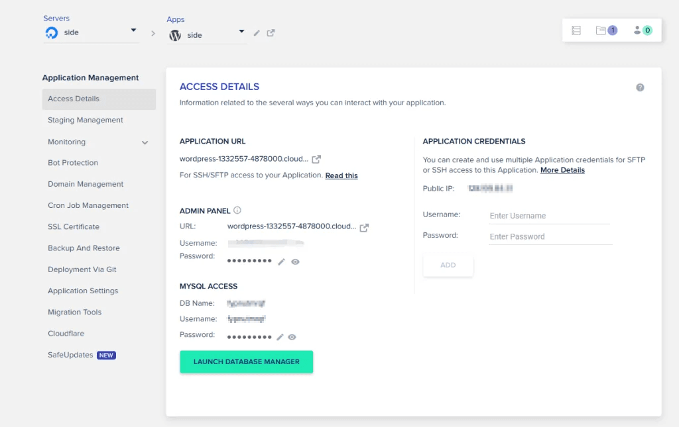Open SSL Certificate settings

point(74,227)
